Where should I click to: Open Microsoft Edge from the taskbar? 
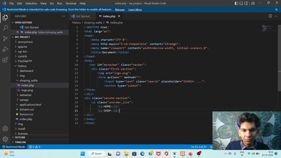tap(142, 154)
